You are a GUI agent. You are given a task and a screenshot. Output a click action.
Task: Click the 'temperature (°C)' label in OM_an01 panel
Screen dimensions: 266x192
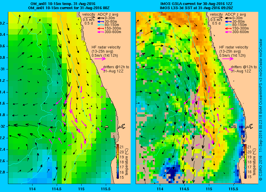pos(127,162)
